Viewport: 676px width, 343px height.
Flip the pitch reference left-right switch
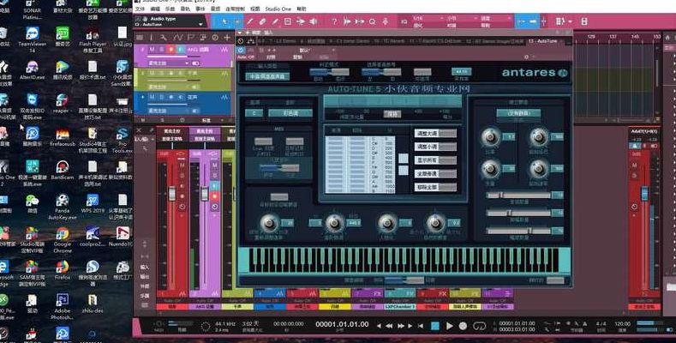[381, 73]
